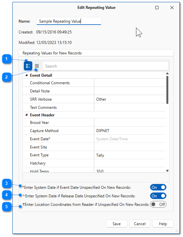Click scrollbar up arrow in property grid

pyautogui.click(x=167, y=74)
